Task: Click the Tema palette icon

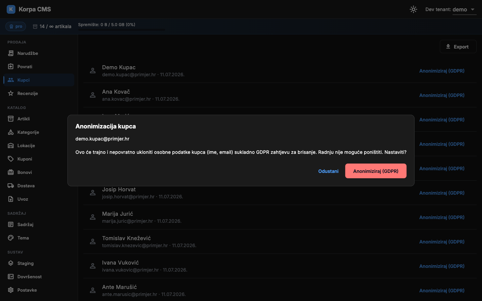Action: pos(11,238)
